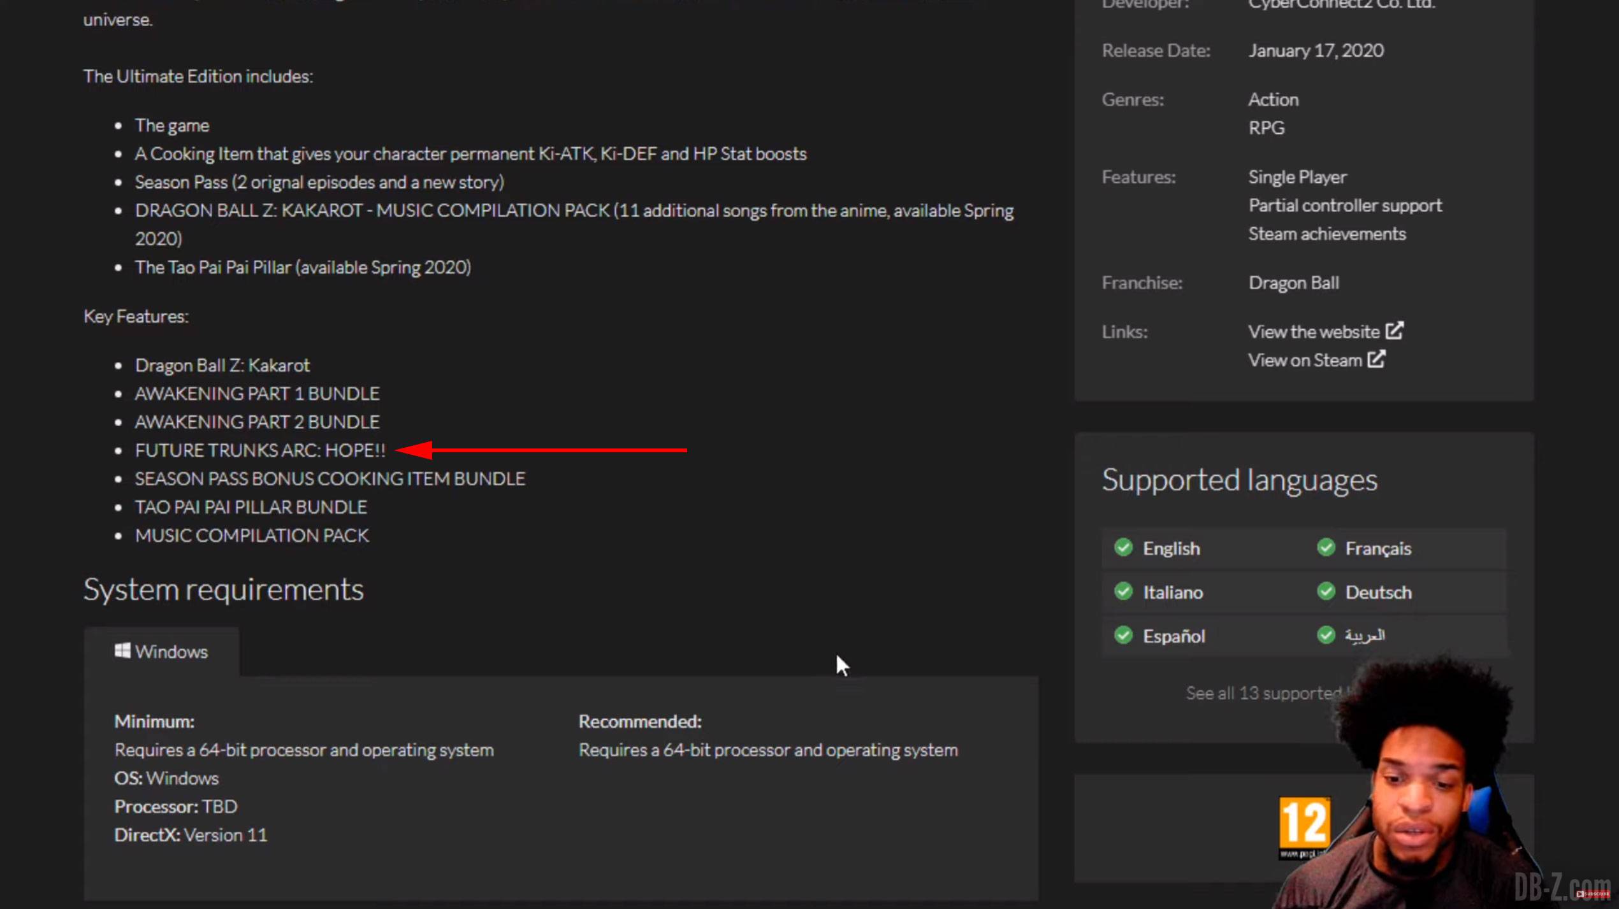Click the external link icon beside View the website
Screen dimensions: 1619x909
pos(1395,331)
